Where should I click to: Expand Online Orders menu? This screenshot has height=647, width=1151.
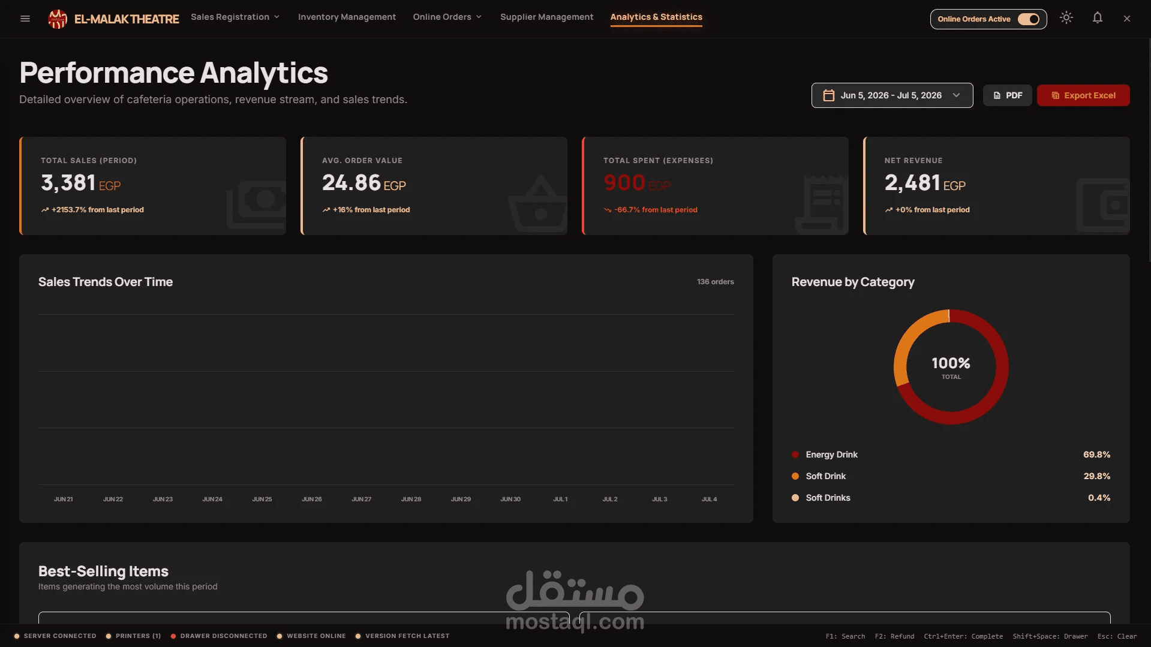[x=447, y=17]
